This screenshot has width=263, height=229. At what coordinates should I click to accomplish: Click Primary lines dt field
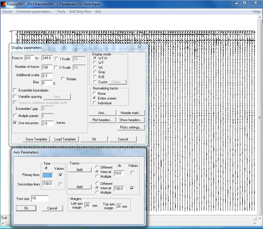pos(48,175)
